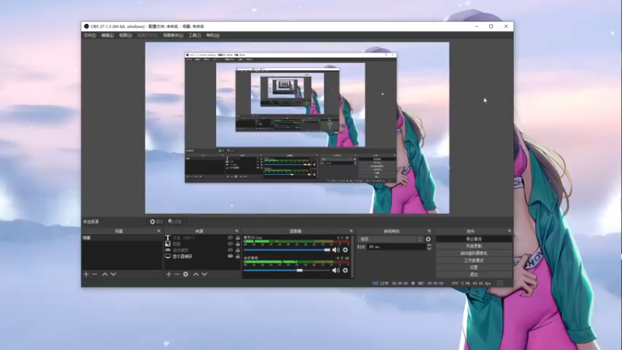This screenshot has height=350, width=622.
Task: Open the 工具(T) Tools menu
Action: coord(194,35)
